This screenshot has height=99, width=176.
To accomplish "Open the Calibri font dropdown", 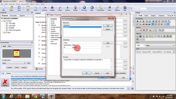I will pos(160,45).
